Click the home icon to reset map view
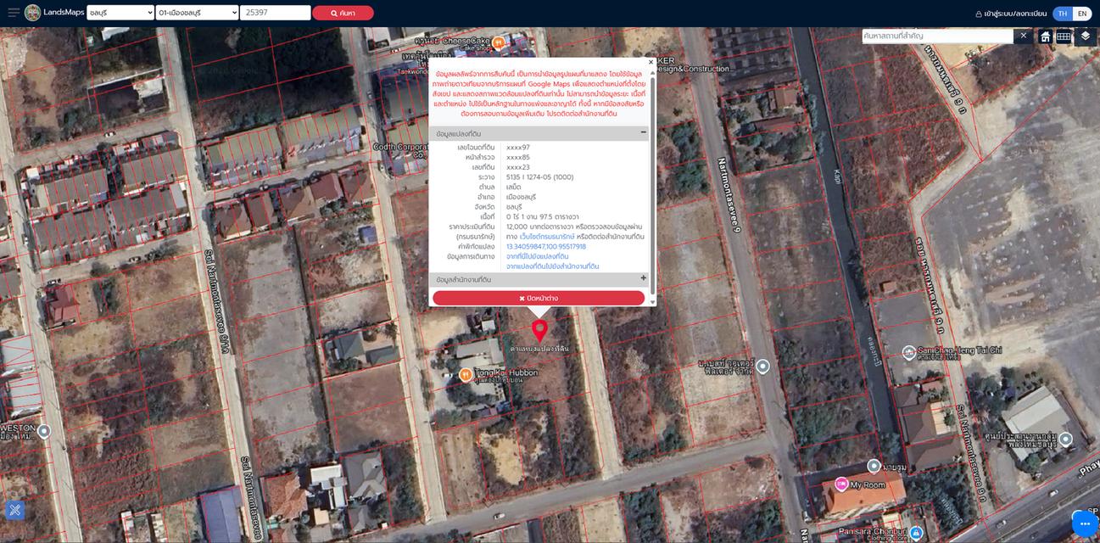The width and height of the screenshot is (1100, 543). [x=1044, y=36]
